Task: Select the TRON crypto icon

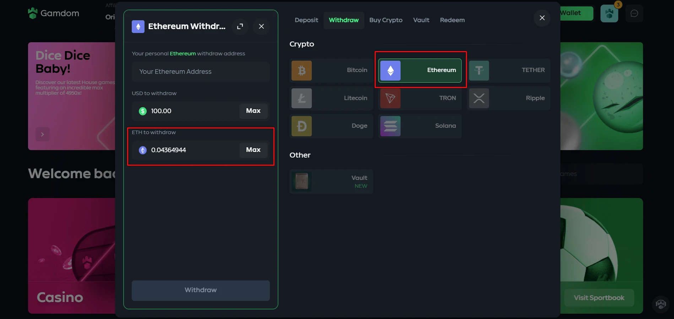Action: click(x=390, y=98)
